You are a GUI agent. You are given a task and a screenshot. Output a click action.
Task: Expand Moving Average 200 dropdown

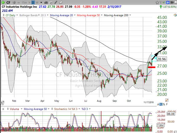pos(130,15)
